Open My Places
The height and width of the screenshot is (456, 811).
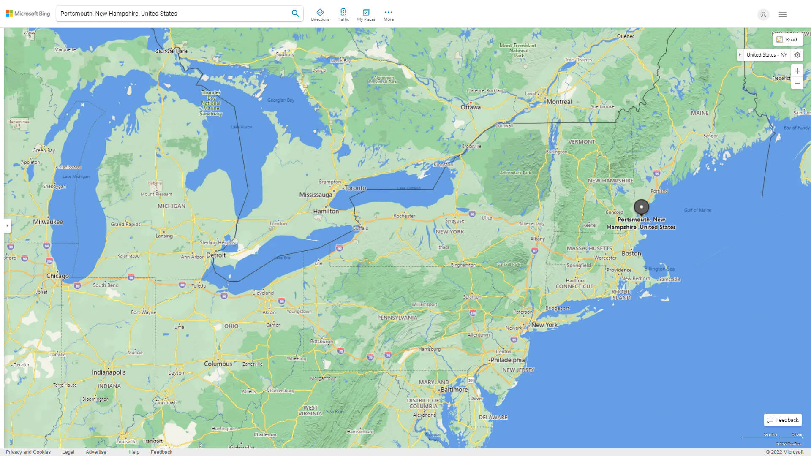point(366,15)
